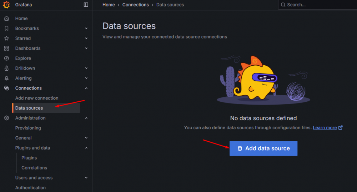
Task: Select Add new connection menu item
Action: 37,98
